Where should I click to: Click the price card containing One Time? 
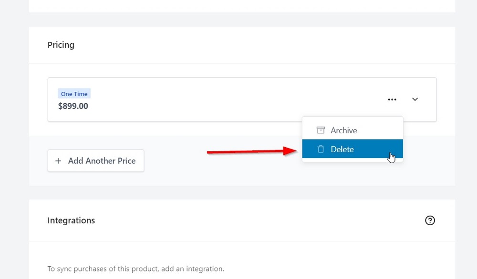pyautogui.click(x=191, y=100)
